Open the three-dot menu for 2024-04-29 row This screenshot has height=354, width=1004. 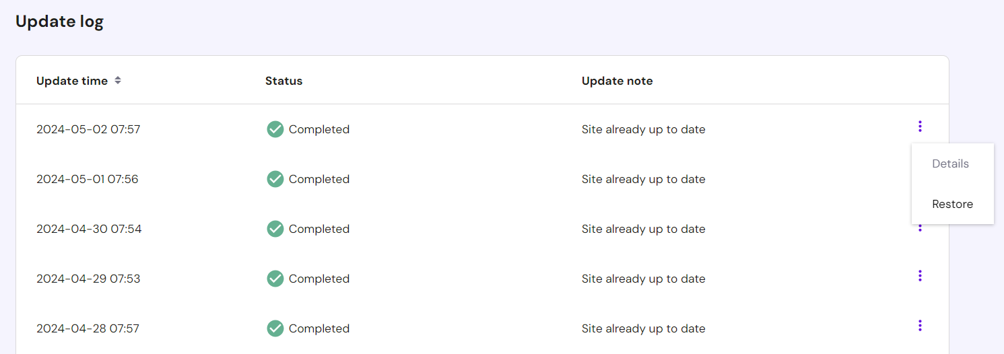tap(920, 276)
